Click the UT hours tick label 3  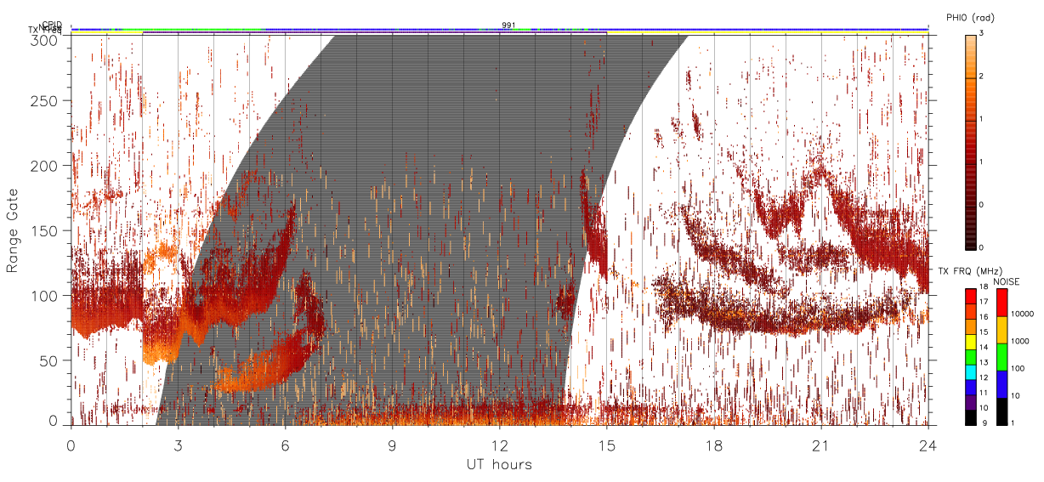(178, 445)
